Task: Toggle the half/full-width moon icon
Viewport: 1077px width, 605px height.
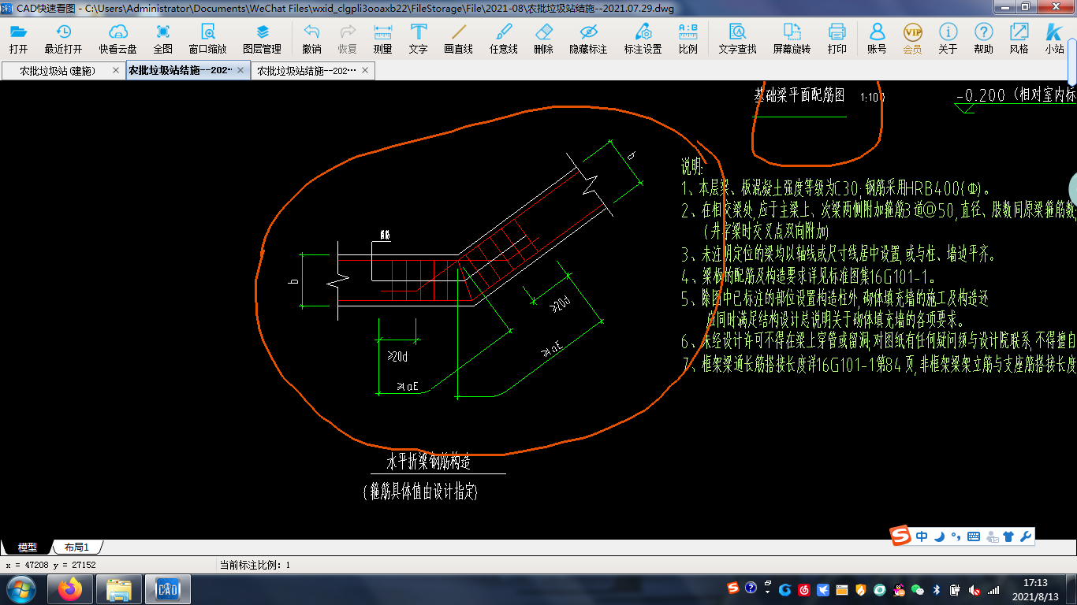Action: point(939,536)
